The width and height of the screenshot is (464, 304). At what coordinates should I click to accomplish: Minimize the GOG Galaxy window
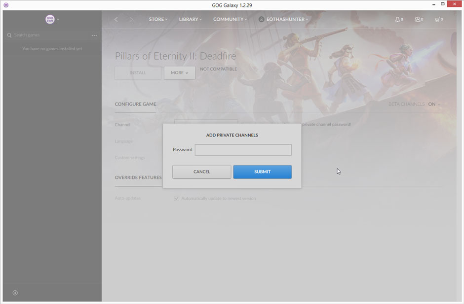click(x=433, y=4)
